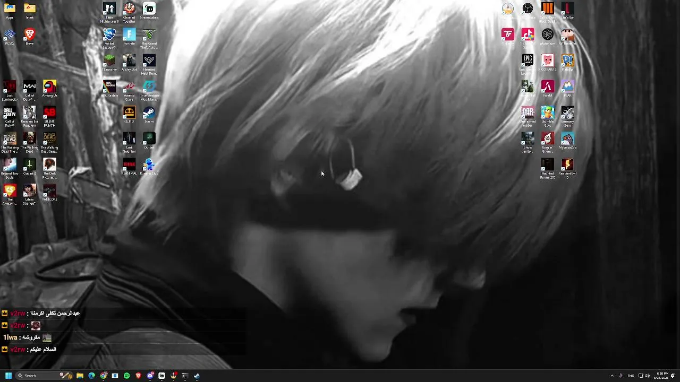Open the OBS Studio desktop shortcut
Image resolution: width=680 pixels, height=382 pixels.
point(528,11)
